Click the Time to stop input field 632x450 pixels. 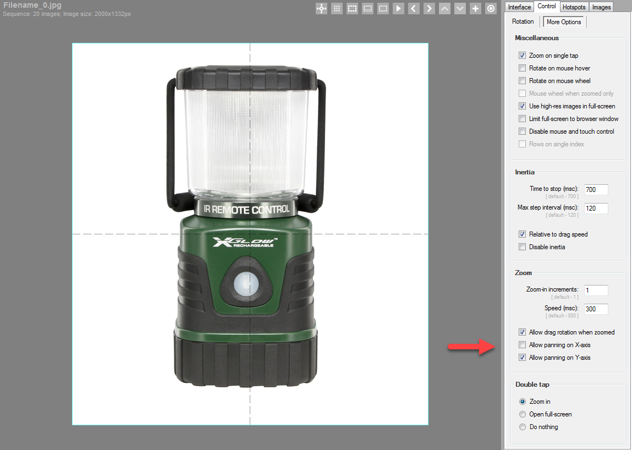click(596, 189)
